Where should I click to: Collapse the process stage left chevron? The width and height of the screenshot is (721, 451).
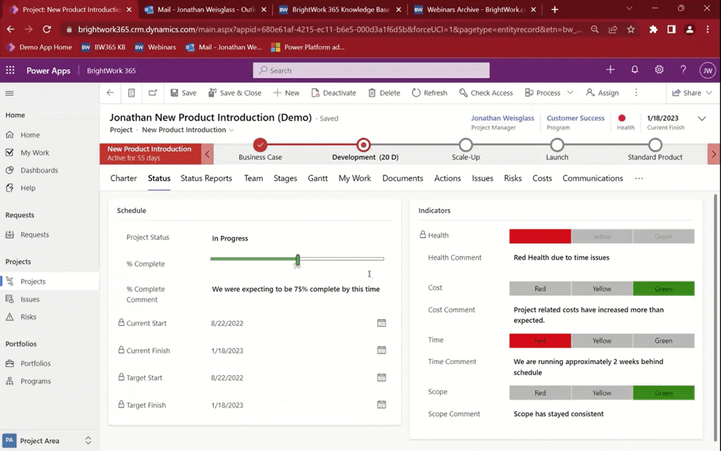pyautogui.click(x=207, y=153)
